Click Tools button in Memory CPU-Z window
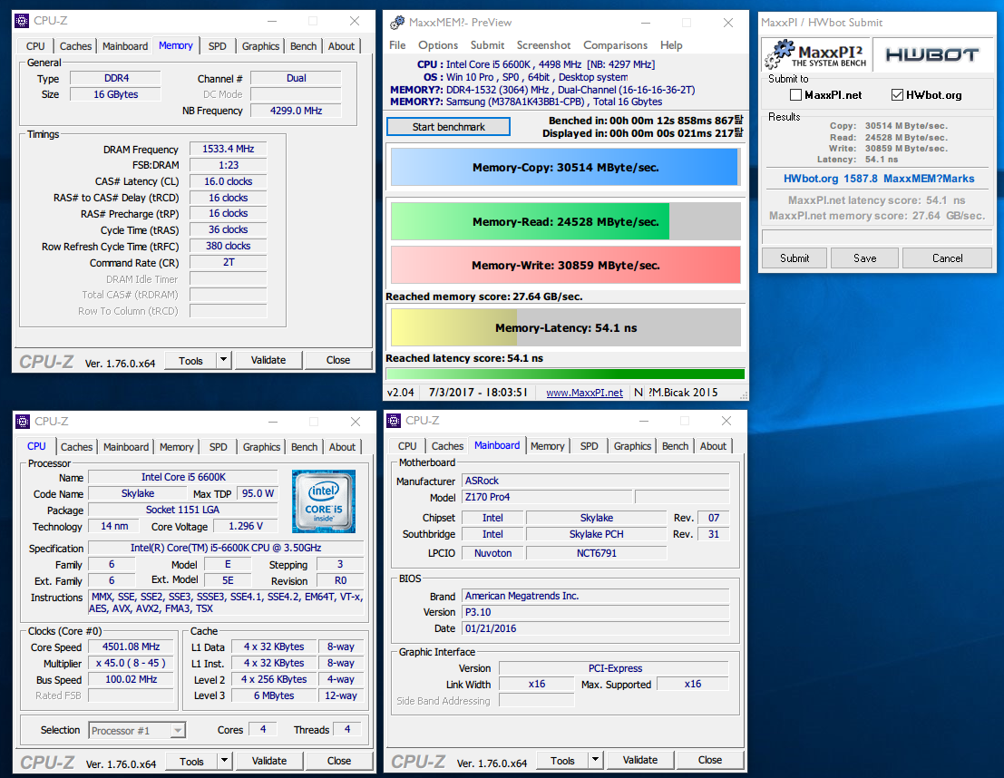Screen dimensions: 1004x778 (x=190, y=361)
